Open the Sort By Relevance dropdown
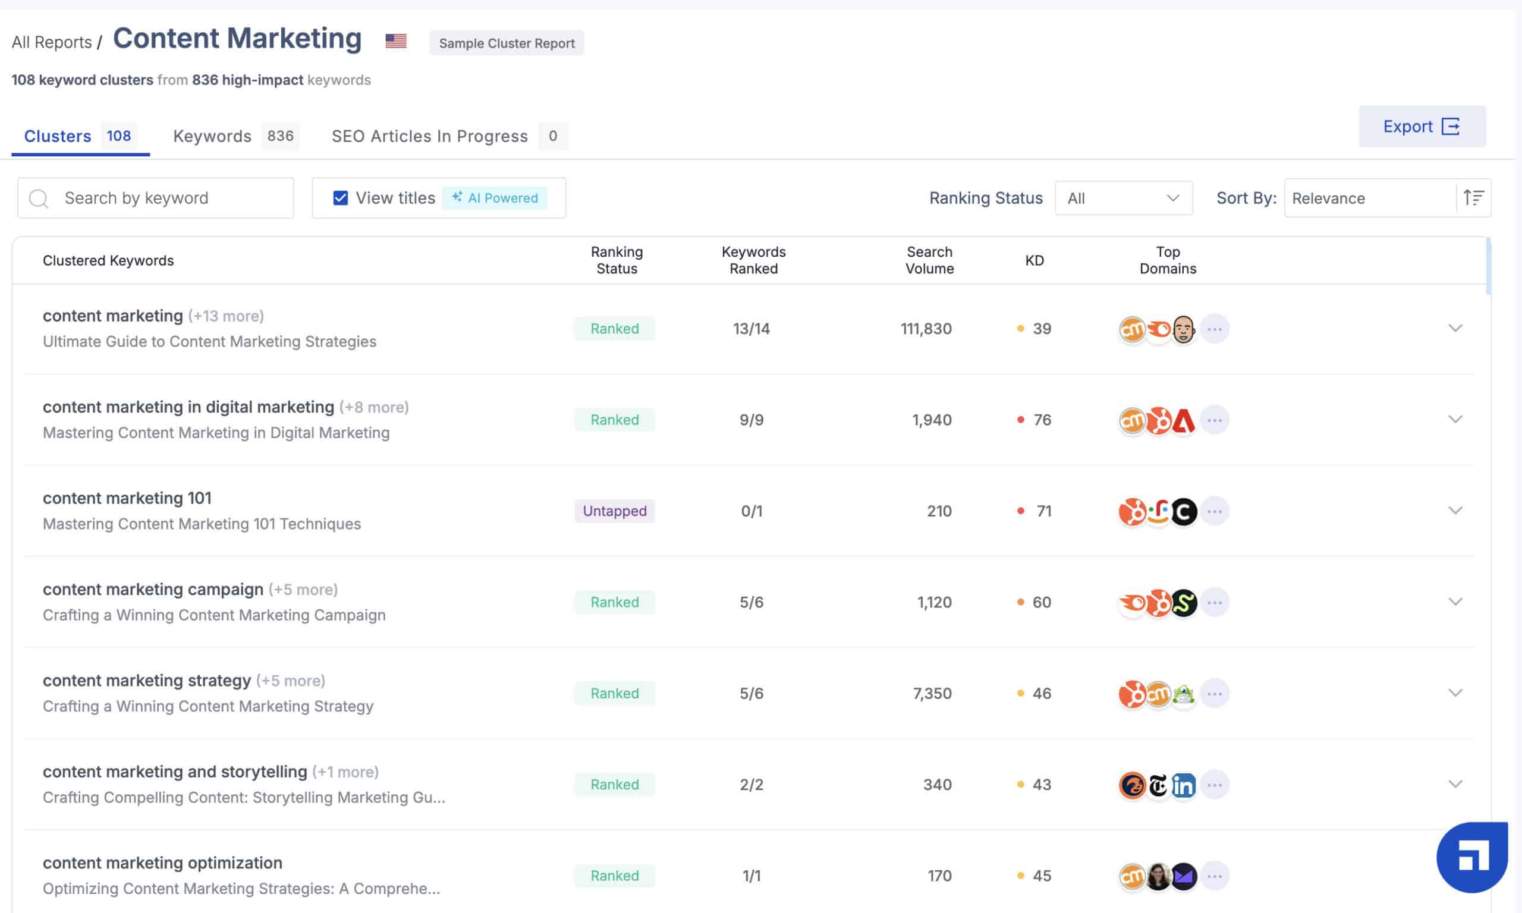The width and height of the screenshot is (1522, 913). pos(1370,198)
